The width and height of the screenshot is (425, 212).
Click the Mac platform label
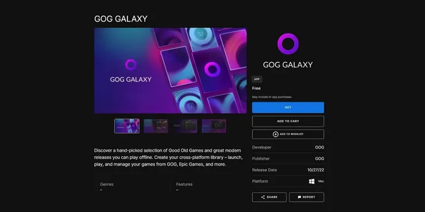click(321, 181)
